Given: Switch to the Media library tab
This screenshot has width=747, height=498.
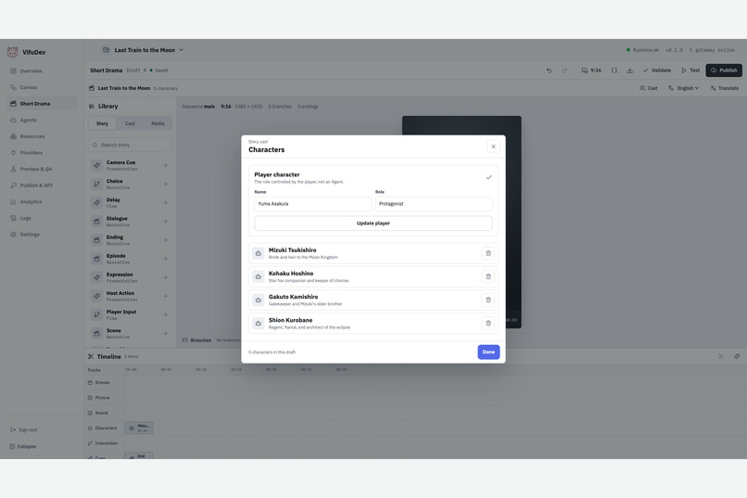Looking at the screenshot, I should pyautogui.click(x=158, y=123).
